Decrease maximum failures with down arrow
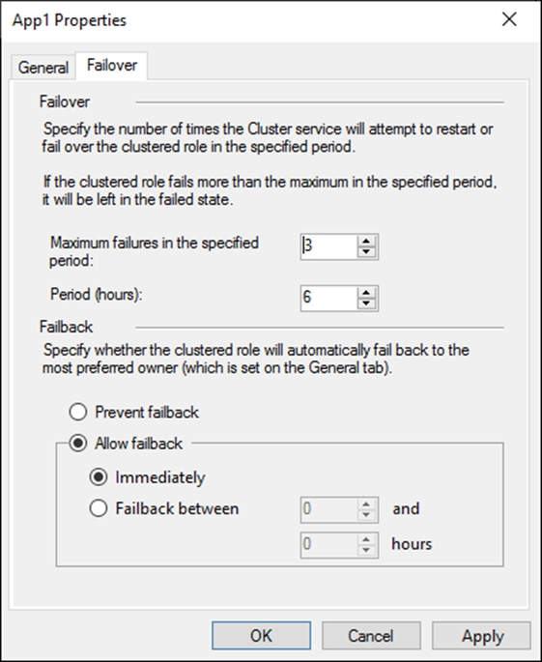The width and height of the screenshot is (542, 662). pyautogui.click(x=366, y=251)
